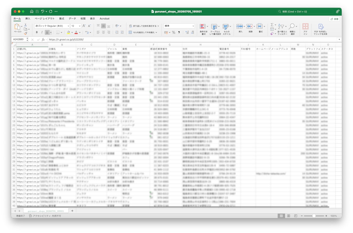Click the zoom slider handle in the status bar

tap(314, 216)
